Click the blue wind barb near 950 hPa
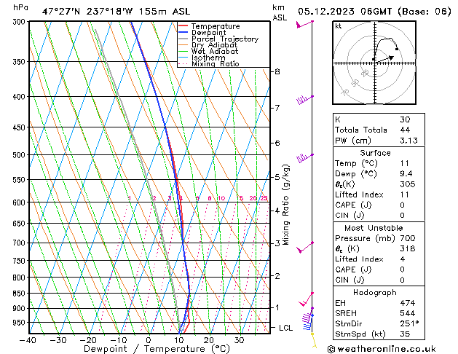Screen dimensions: 458x354 (308, 322)
